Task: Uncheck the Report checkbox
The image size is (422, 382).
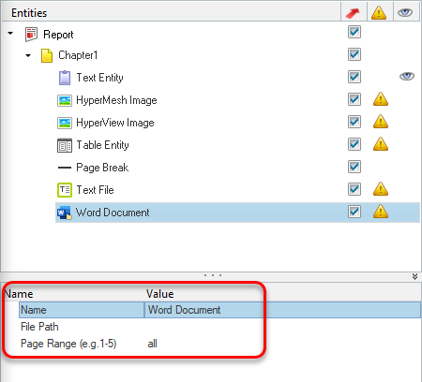Action: (354, 32)
